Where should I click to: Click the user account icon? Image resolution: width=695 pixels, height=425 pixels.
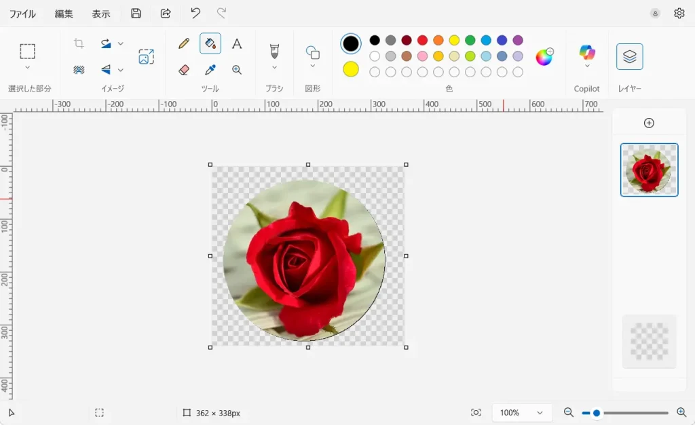655,14
